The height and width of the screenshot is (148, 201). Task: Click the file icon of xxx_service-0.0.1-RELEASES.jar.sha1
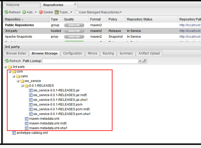pyautogui.click(x=31, y=100)
